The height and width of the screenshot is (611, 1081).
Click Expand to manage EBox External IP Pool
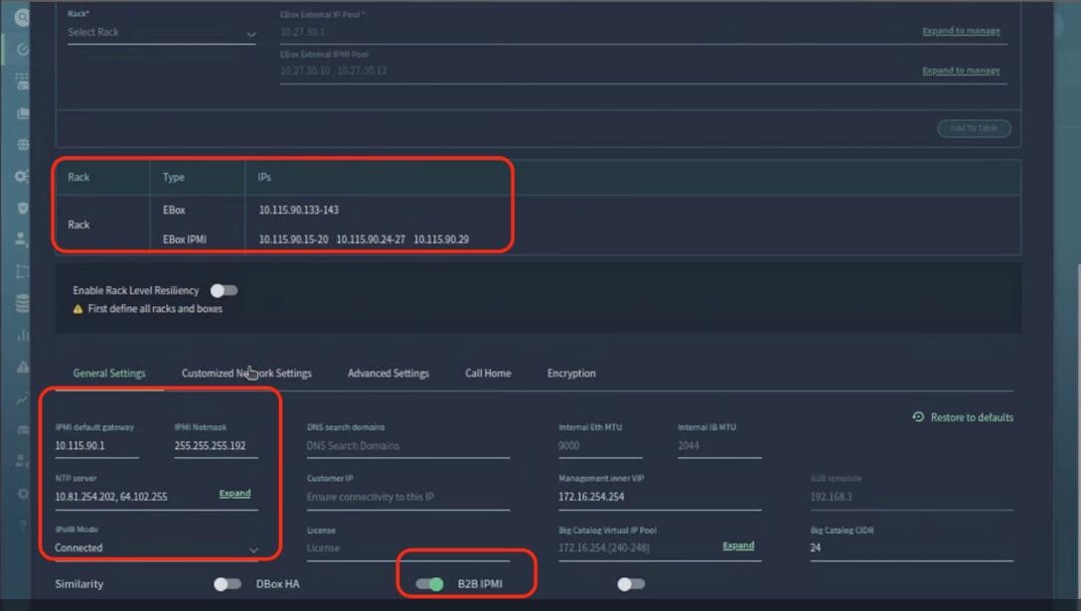[x=961, y=31]
